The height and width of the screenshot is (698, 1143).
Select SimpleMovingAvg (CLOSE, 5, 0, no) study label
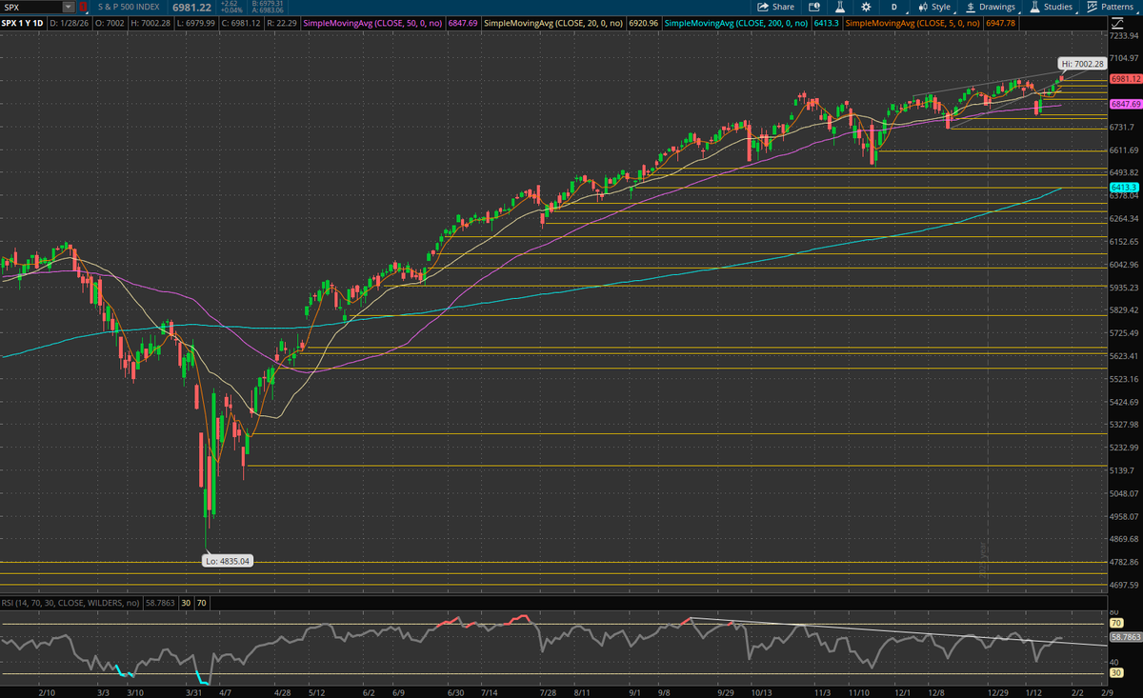pyautogui.click(x=913, y=23)
